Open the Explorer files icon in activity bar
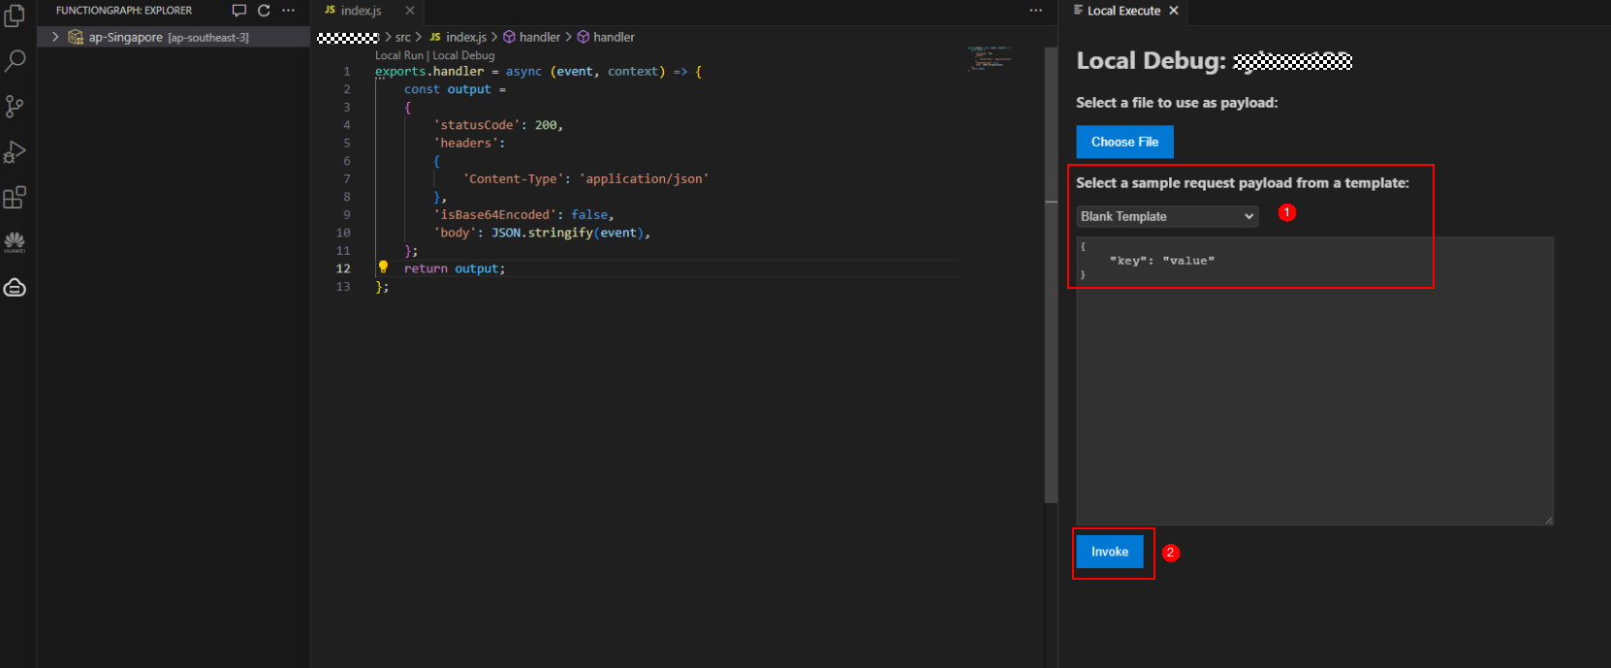1611x668 pixels. (15, 16)
